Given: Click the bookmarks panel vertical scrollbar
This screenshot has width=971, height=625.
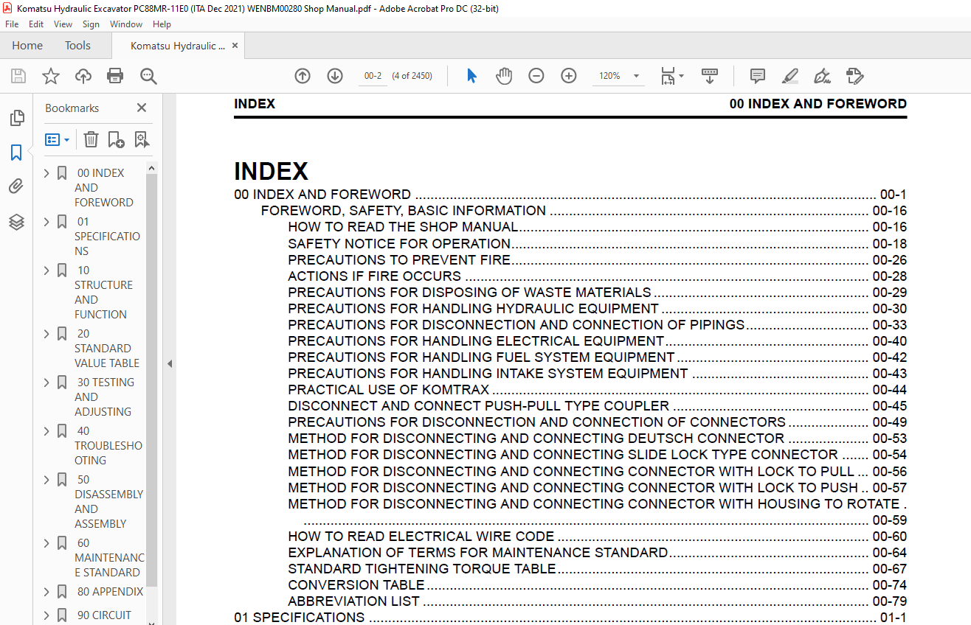Looking at the screenshot, I should tap(152, 380).
